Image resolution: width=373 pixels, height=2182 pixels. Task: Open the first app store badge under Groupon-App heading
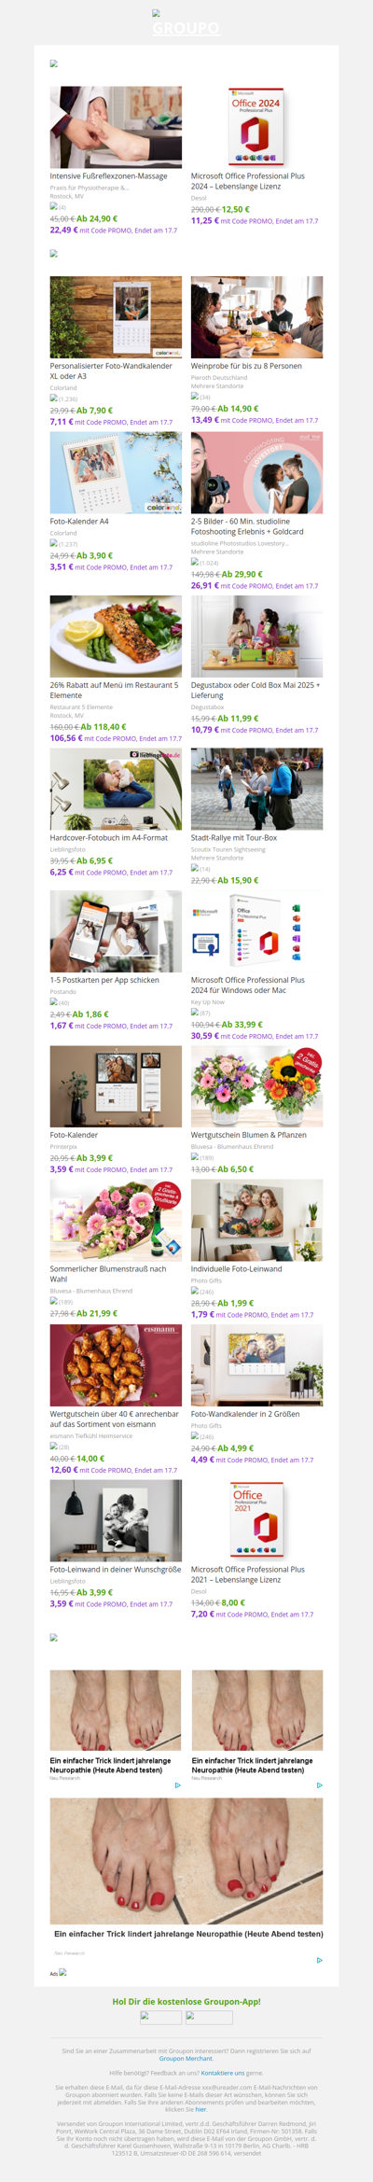(x=160, y=2018)
